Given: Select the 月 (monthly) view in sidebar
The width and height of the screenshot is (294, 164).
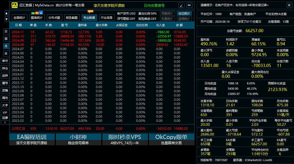Looking at the screenshot, I should tap(6, 46).
